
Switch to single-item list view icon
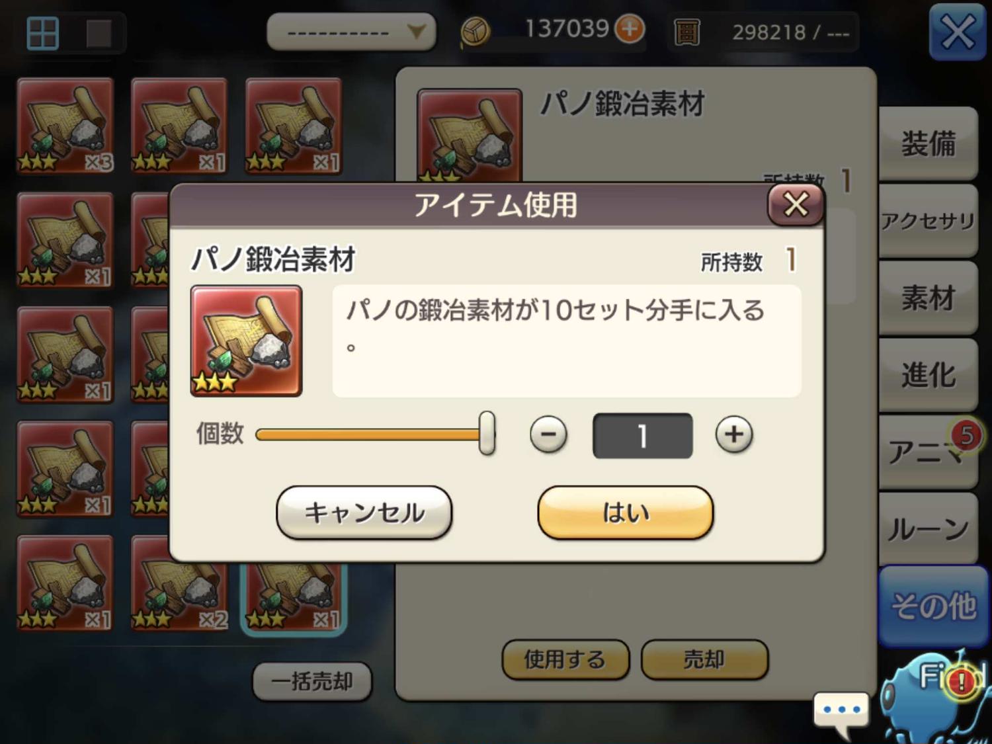click(x=99, y=33)
